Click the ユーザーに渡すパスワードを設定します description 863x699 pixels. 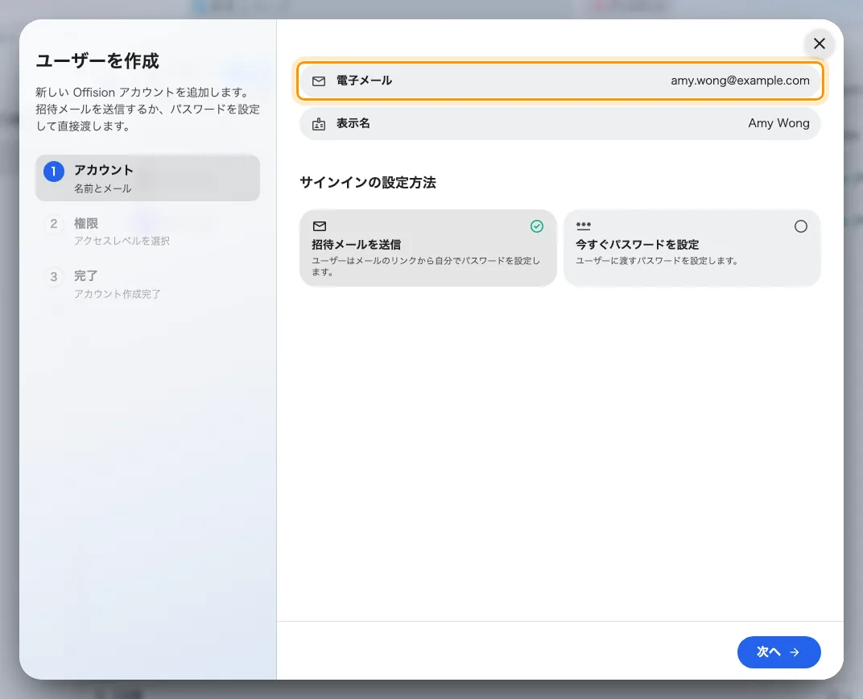click(657, 261)
